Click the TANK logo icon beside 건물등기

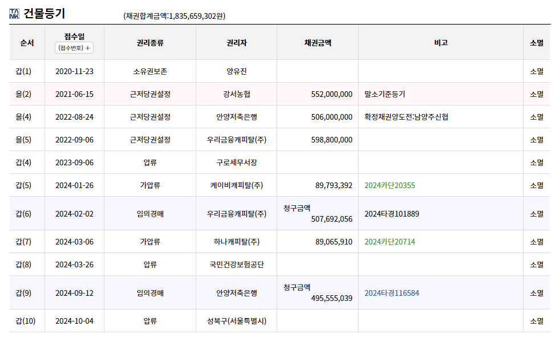[14, 14]
